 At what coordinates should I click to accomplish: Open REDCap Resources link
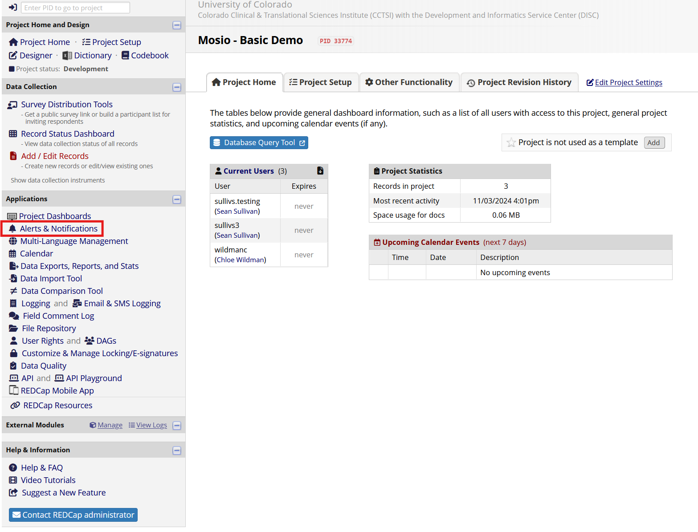(58, 405)
